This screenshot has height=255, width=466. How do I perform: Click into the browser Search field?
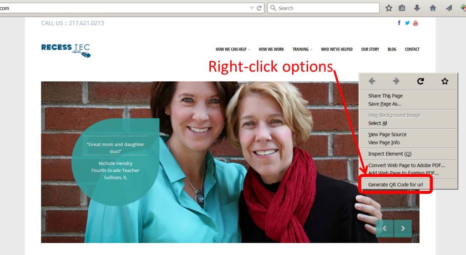(324, 8)
